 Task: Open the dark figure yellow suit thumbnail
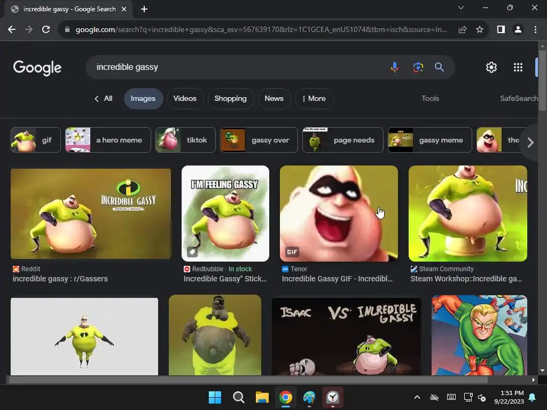point(215,335)
